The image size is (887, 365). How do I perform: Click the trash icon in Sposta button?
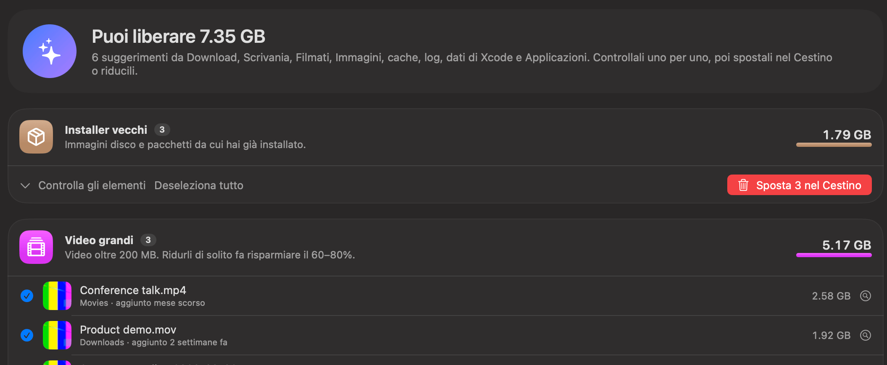pos(743,185)
